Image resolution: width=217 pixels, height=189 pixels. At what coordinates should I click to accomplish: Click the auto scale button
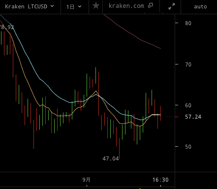[x=200, y=7]
